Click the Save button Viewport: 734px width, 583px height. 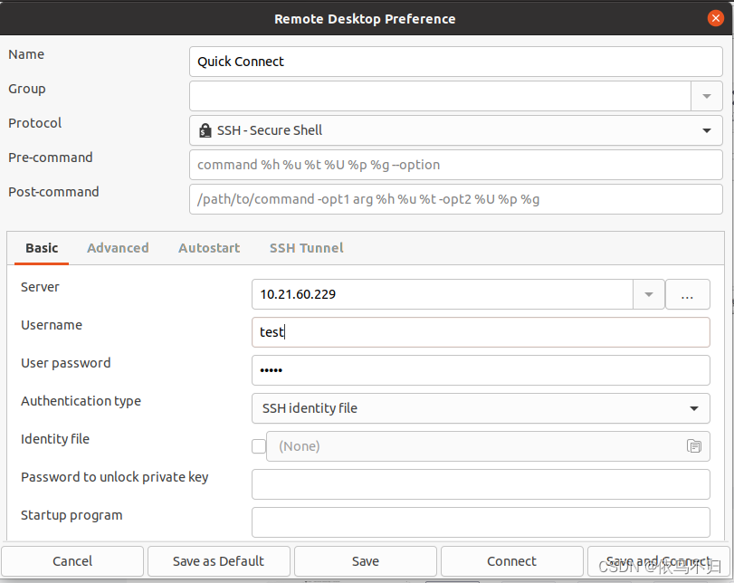(366, 561)
